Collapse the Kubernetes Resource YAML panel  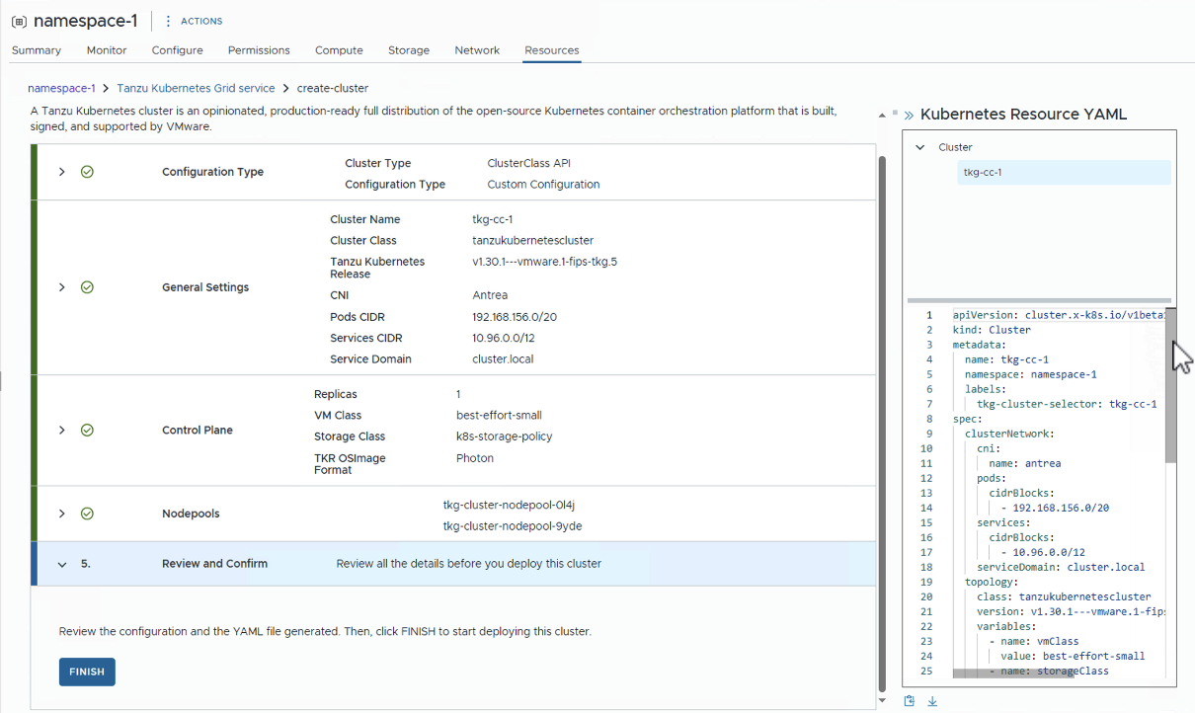[909, 115]
